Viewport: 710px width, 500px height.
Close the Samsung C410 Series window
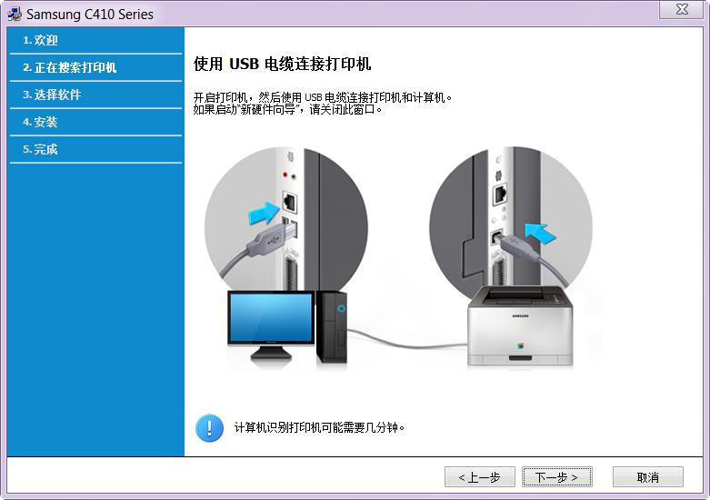(683, 9)
